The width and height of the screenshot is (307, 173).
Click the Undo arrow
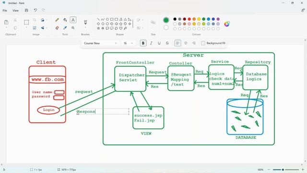[x=35, y=10]
